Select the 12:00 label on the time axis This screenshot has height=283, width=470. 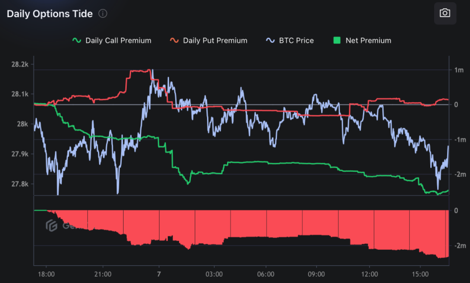[x=370, y=274]
